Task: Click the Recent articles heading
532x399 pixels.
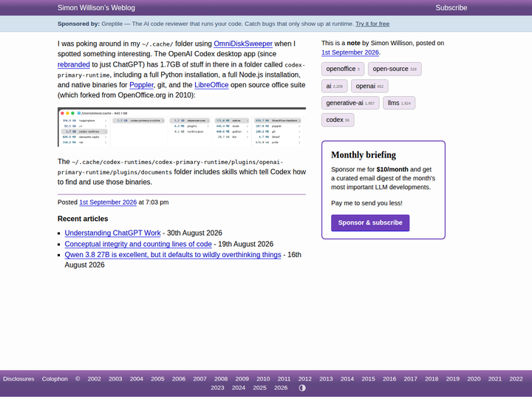Action: coord(83,219)
